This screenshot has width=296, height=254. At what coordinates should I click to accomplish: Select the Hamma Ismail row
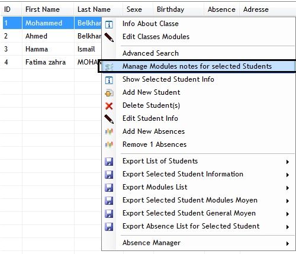(x=51, y=49)
